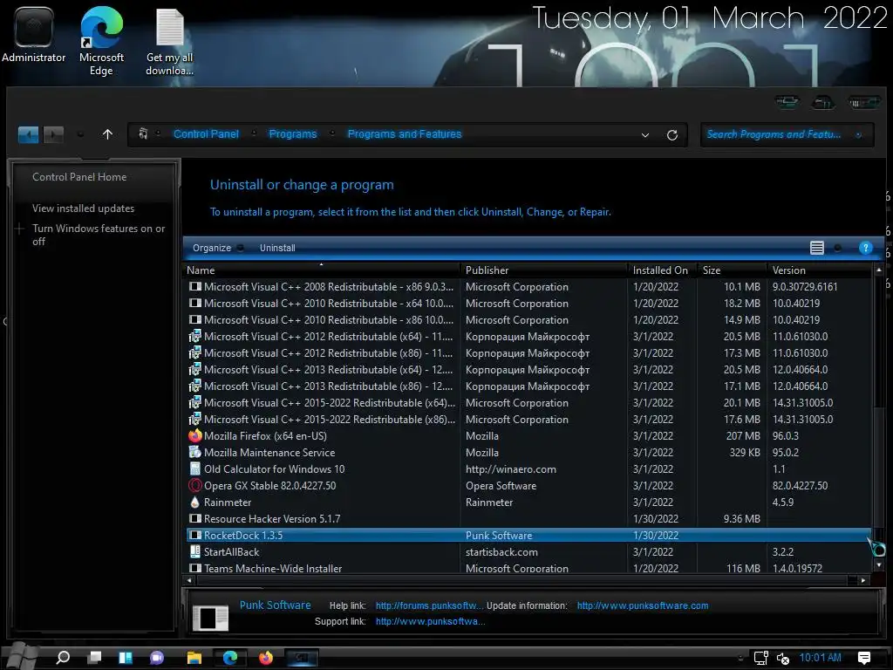893x670 pixels.
Task: Select Old Calculator for Windows 10 icon
Action: click(x=194, y=468)
